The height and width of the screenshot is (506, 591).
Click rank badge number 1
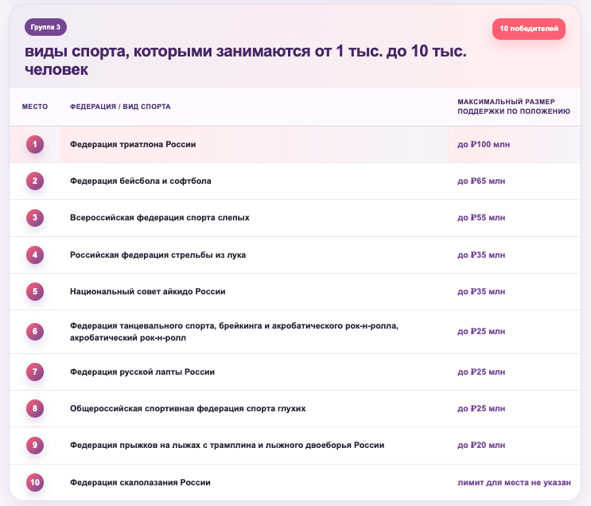point(35,145)
